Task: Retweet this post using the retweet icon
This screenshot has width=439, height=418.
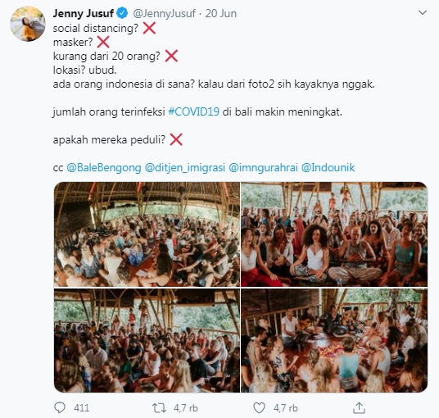Action: (159, 408)
